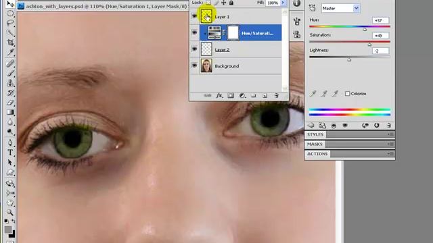The width and height of the screenshot is (433, 243).
Task: Hide the Hue/Saturation layer eye icon
Action: point(194,33)
